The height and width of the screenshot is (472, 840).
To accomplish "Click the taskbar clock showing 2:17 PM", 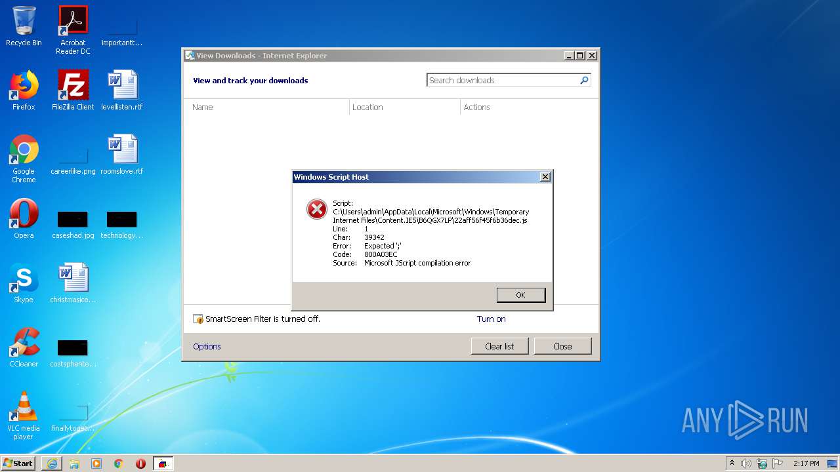I will pos(806,463).
